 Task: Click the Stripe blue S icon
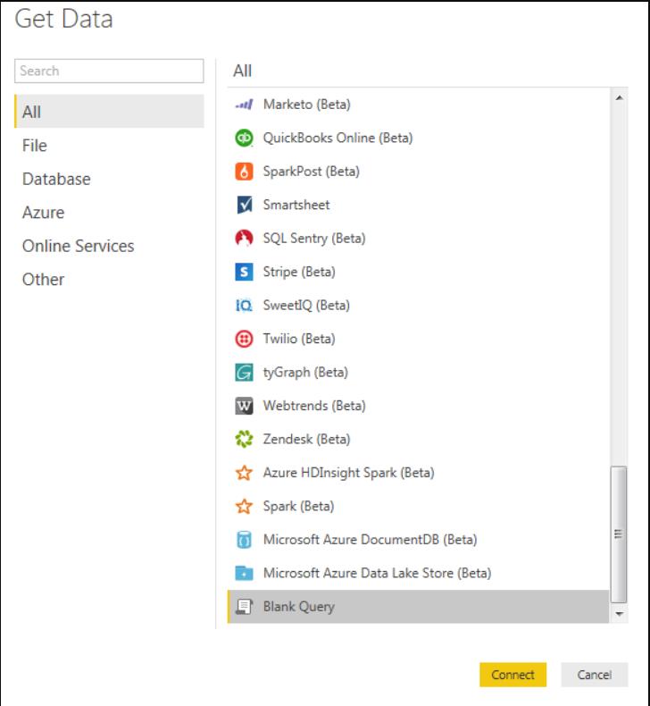pyautogui.click(x=242, y=272)
